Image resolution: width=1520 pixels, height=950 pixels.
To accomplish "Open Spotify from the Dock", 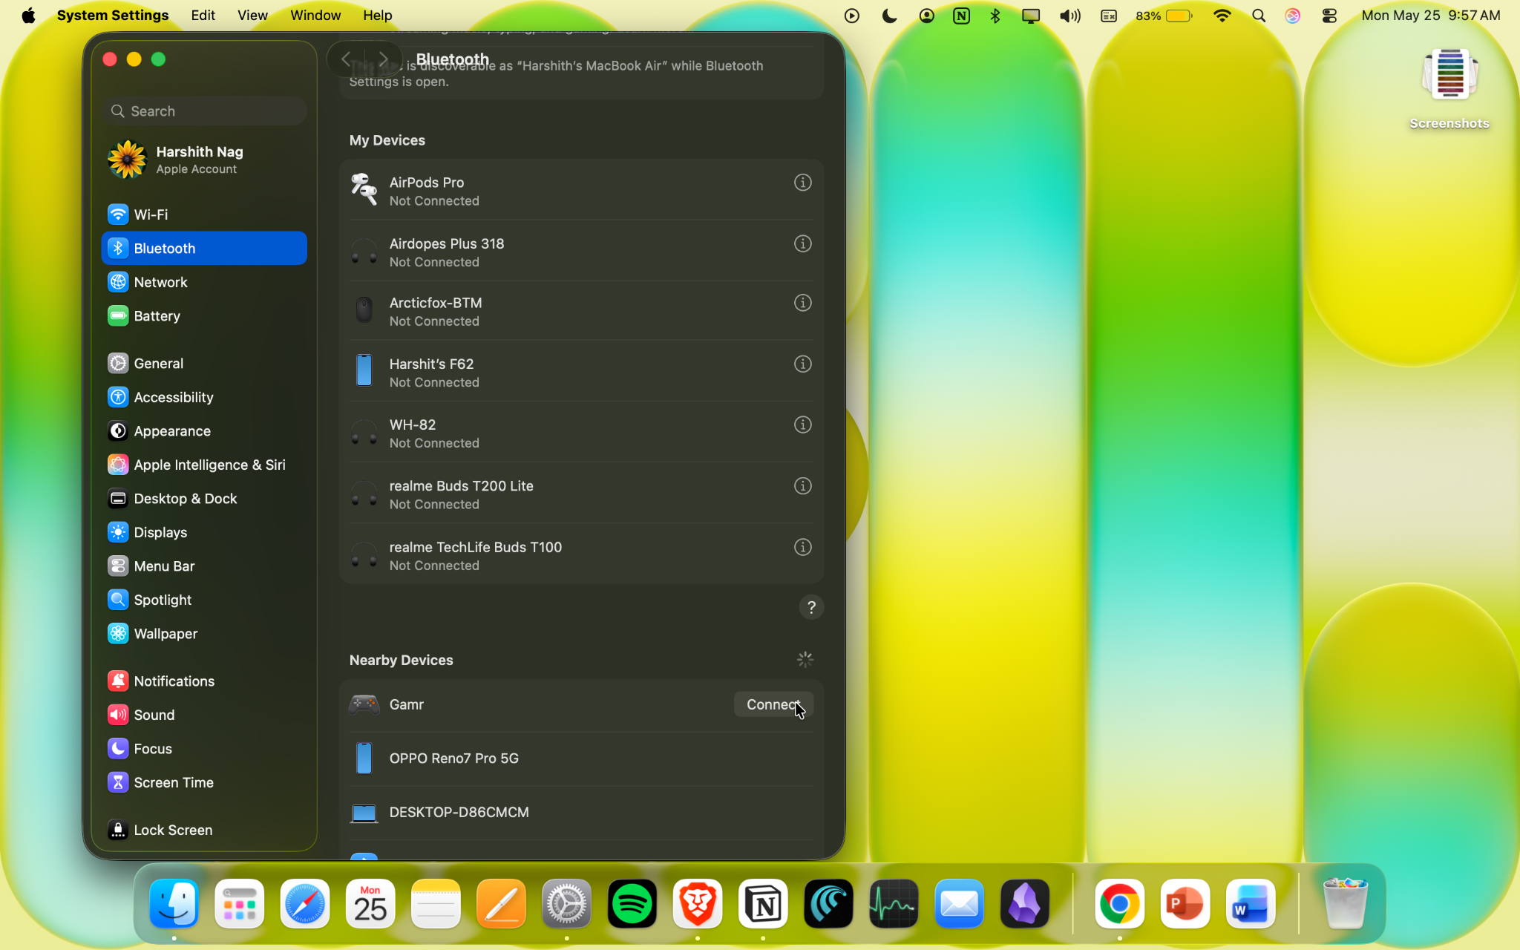I will tap(632, 904).
